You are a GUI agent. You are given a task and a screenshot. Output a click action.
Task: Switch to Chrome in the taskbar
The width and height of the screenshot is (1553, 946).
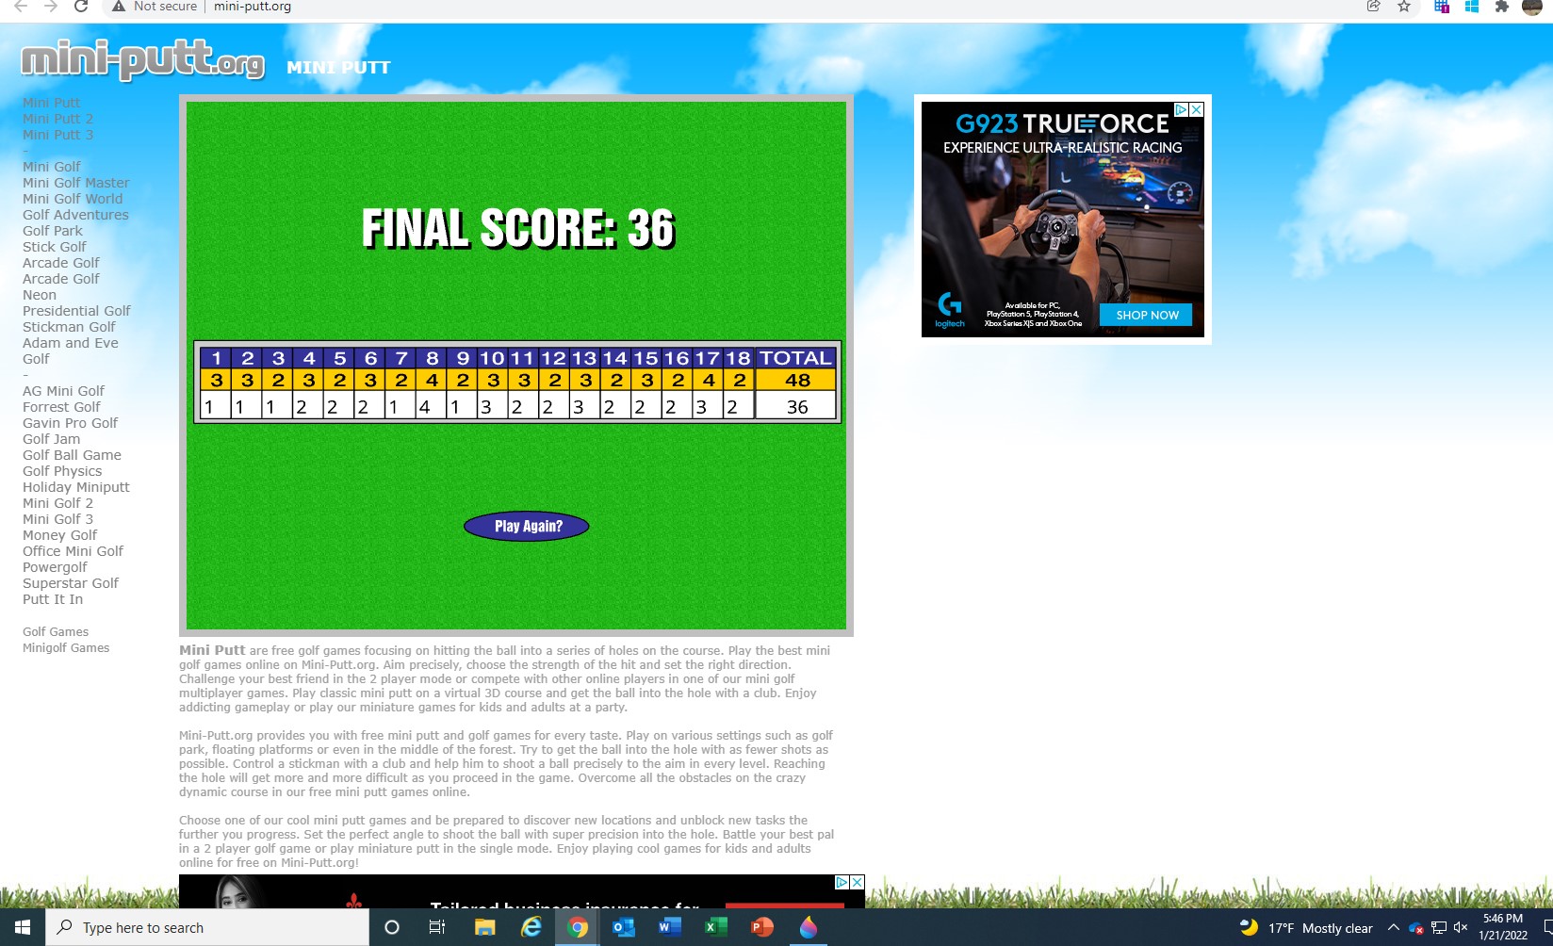(x=578, y=927)
